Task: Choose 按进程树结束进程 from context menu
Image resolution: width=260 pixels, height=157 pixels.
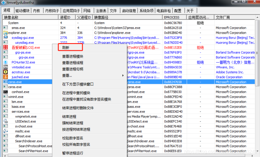Action: tap(76, 129)
